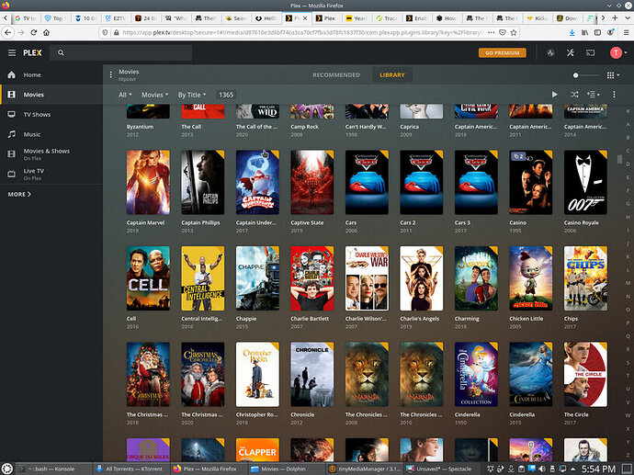Open Music library in the sidebar
This screenshot has height=475, width=634.
click(51, 134)
